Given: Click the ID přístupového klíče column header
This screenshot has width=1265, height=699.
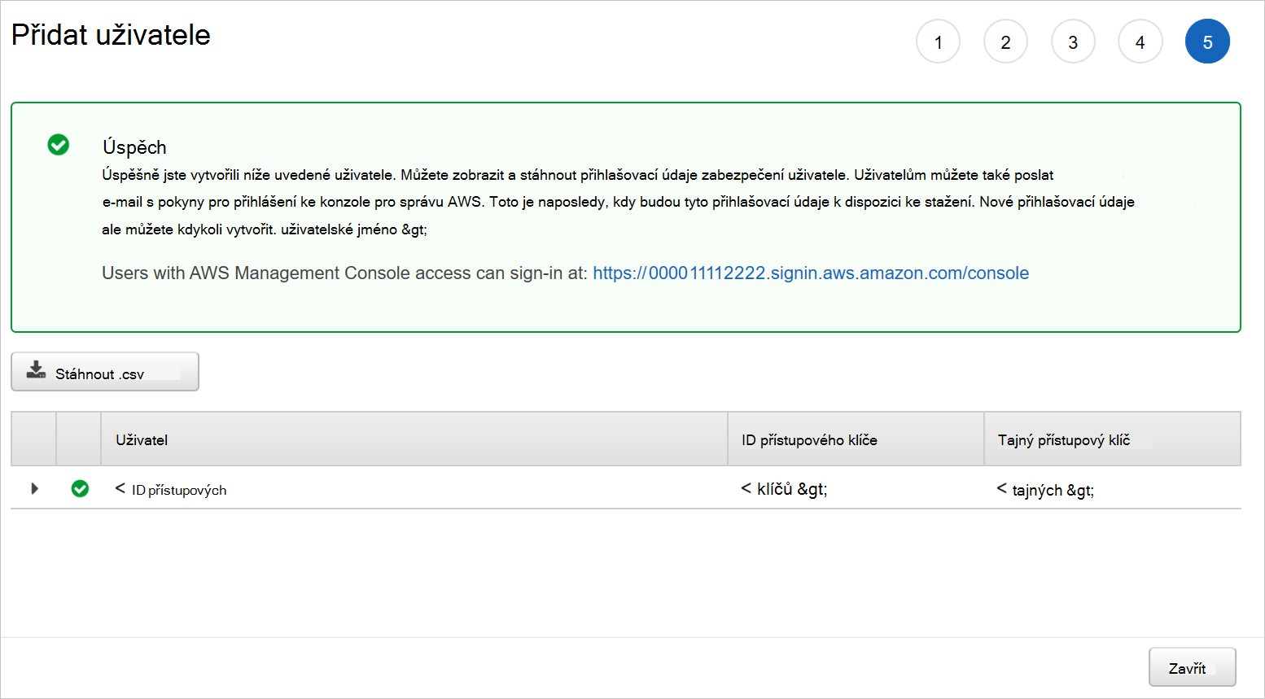Looking at the screenshot, I should tap(856, 439).
